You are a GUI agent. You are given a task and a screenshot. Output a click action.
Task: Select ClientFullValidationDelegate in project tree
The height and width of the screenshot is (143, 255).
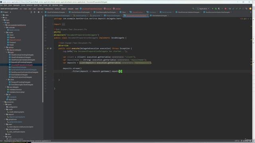[x=21, y=57]
